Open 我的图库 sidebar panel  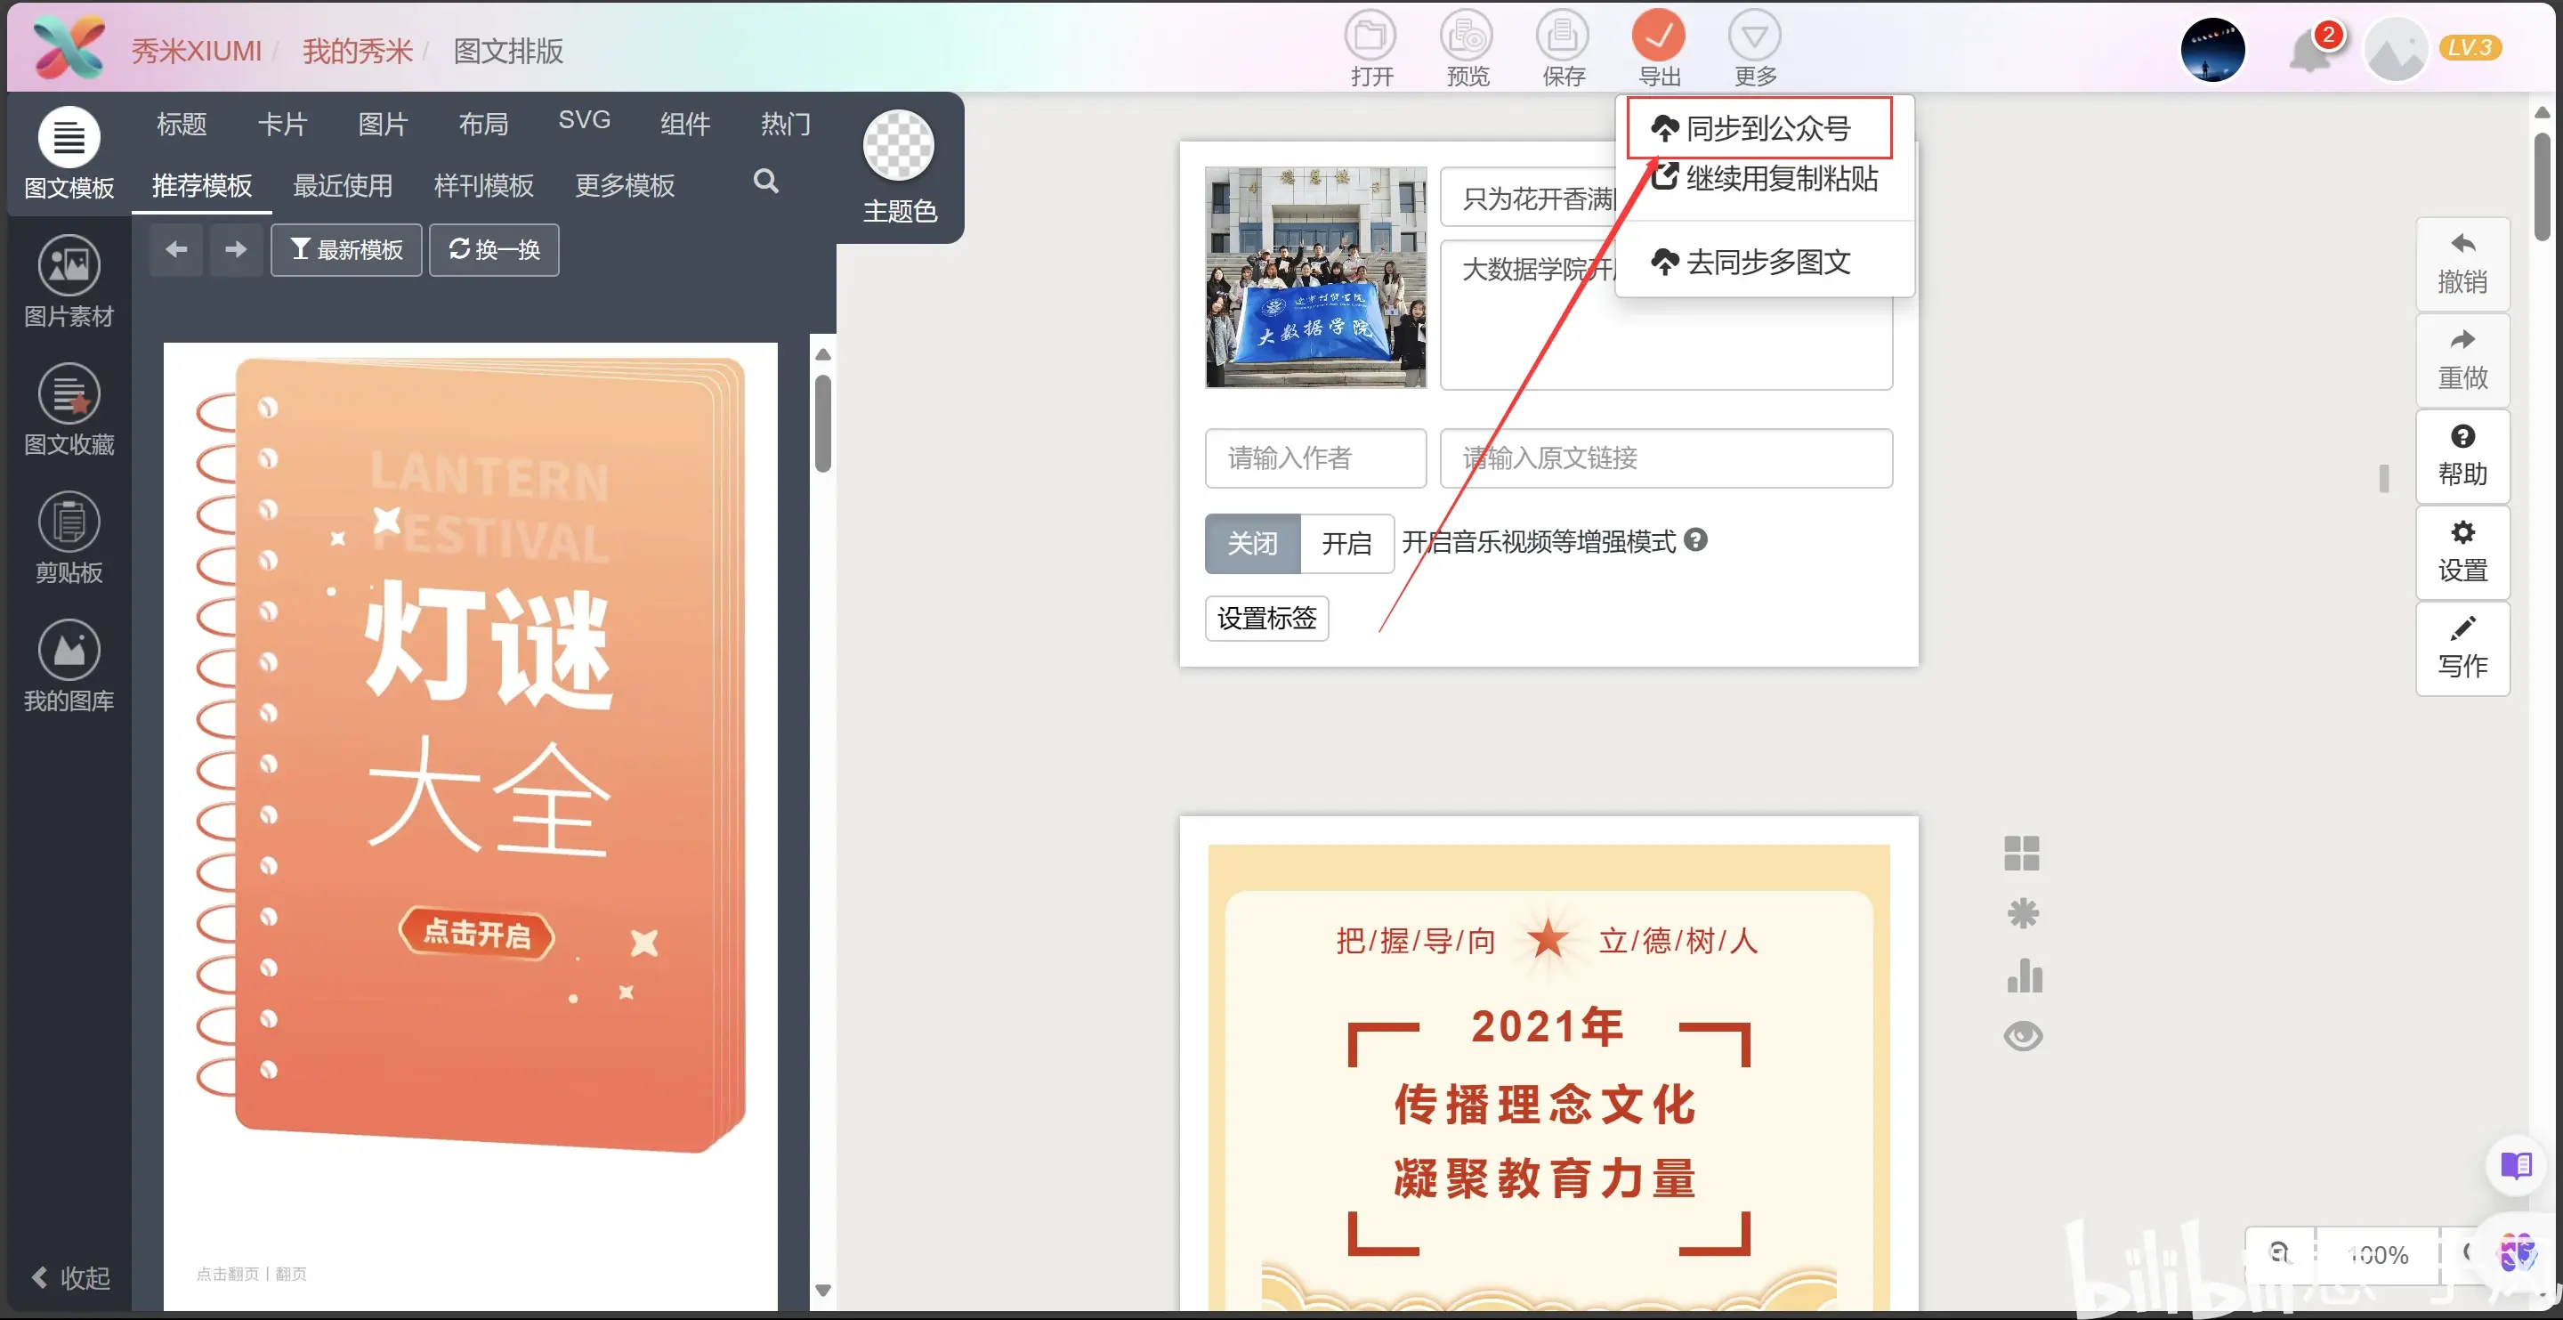coord(69,666)
